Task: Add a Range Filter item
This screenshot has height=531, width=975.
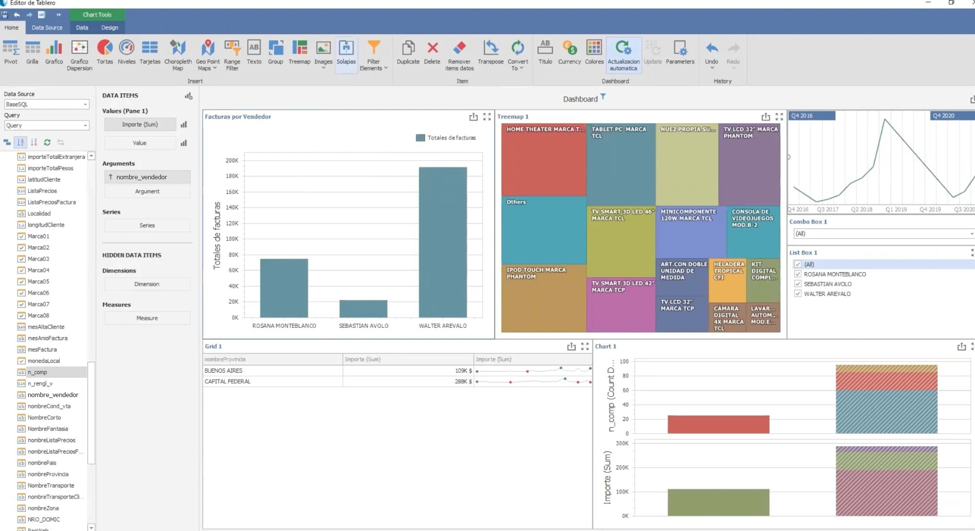Action: [232, 55]
